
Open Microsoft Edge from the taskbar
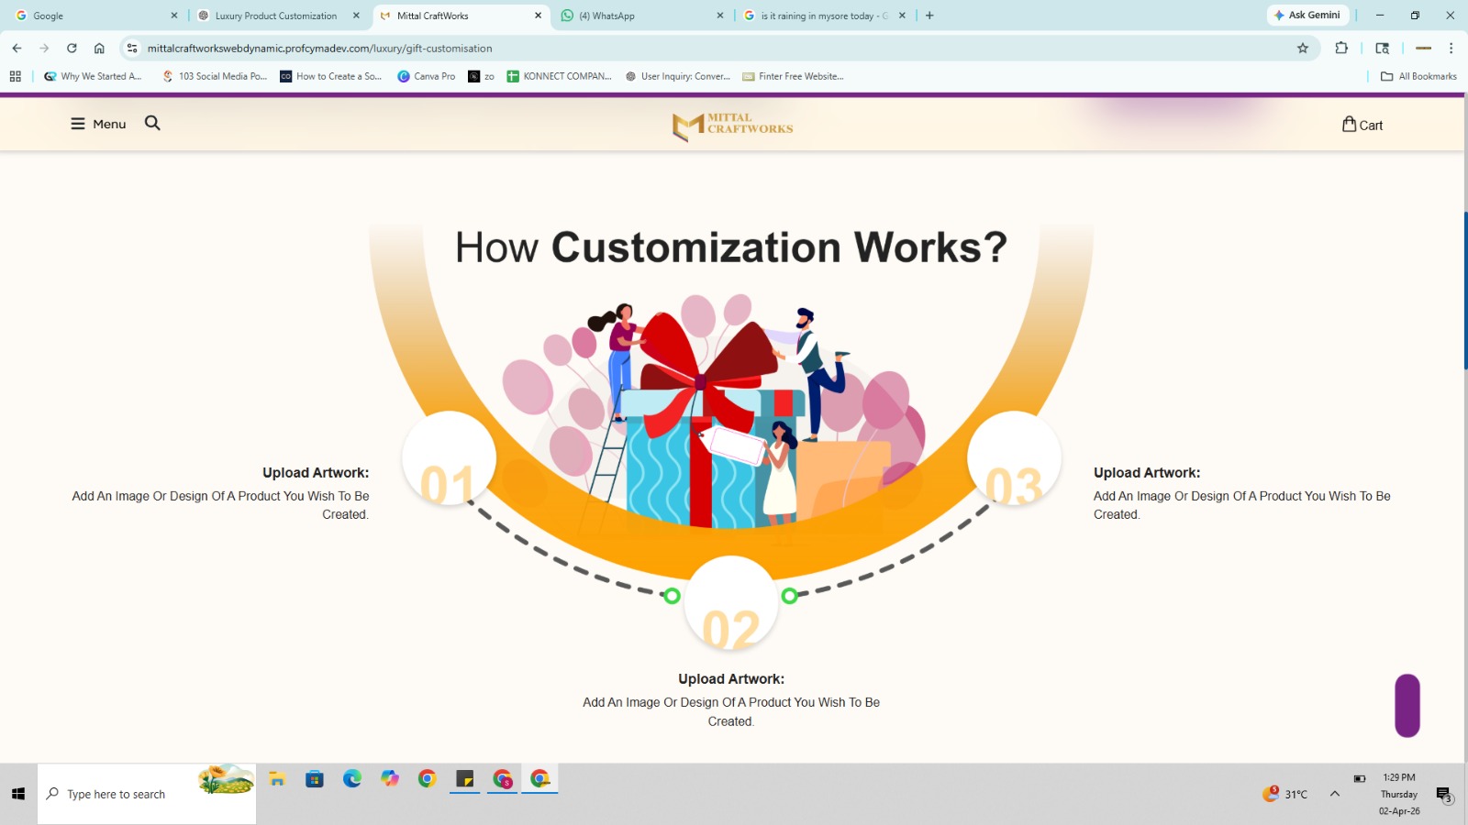352,779
